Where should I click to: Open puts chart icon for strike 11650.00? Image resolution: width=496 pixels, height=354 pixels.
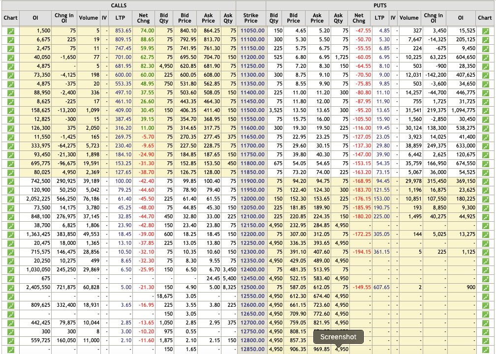(x=485, y=137)
